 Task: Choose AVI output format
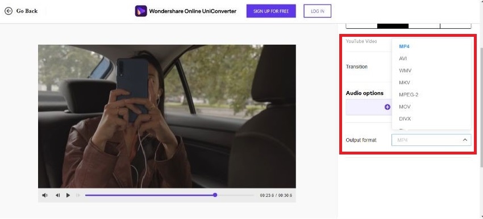403,59
